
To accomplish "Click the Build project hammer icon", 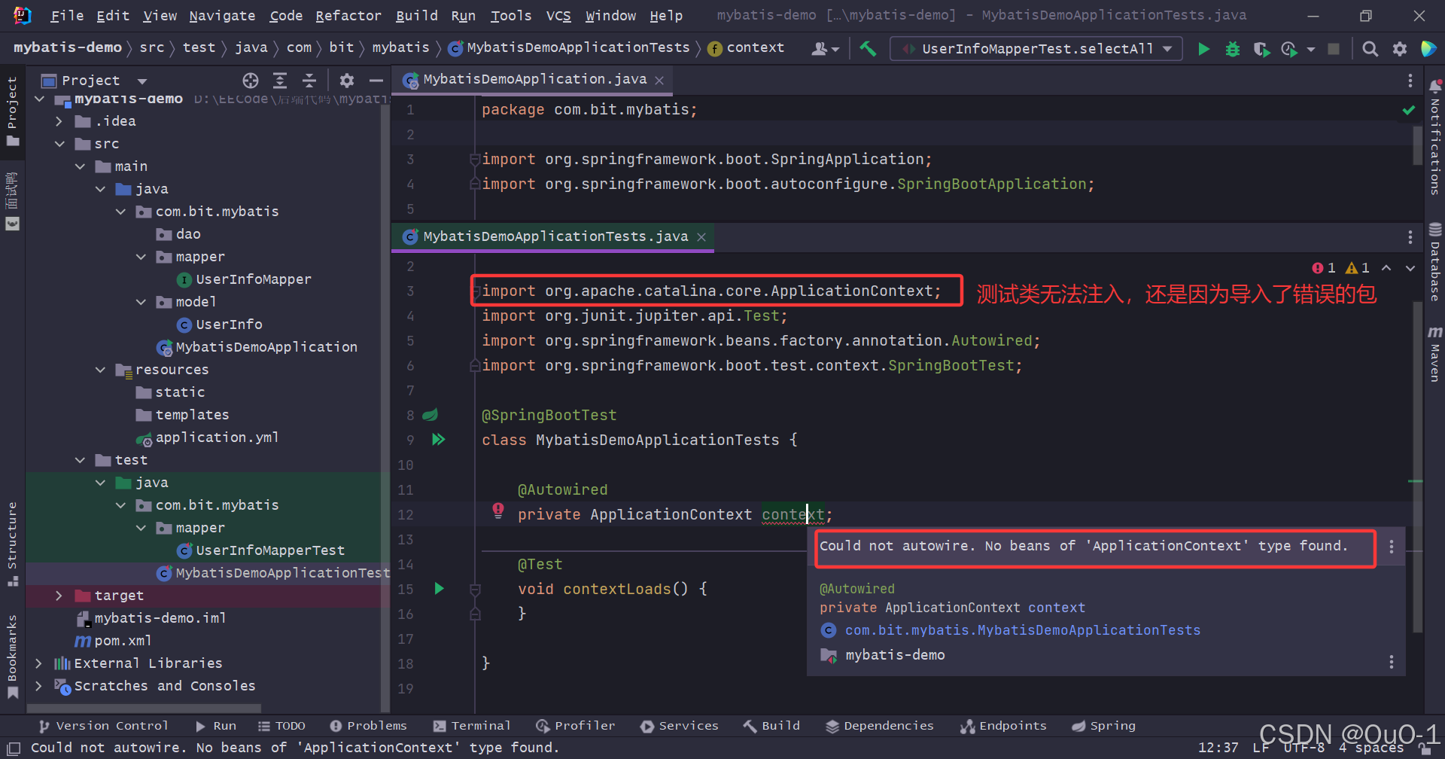I will (x=868, y=49).
